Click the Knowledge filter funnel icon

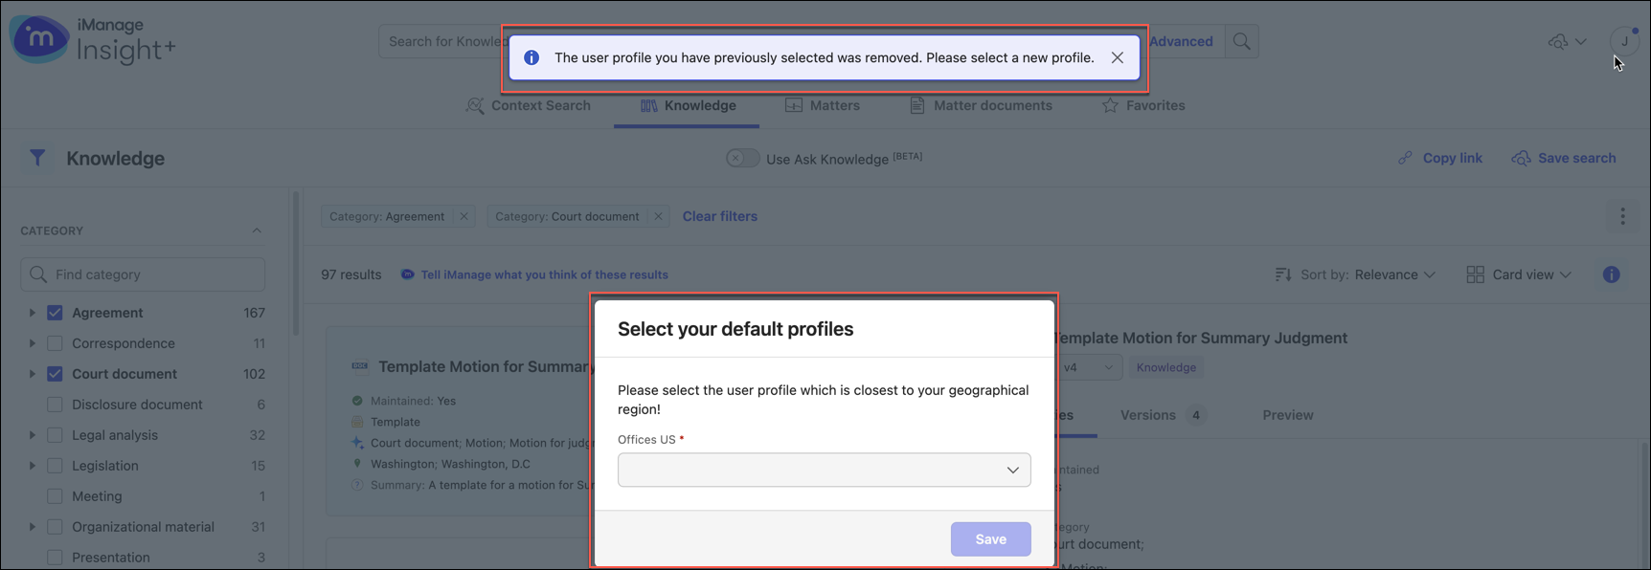point(37,158)
